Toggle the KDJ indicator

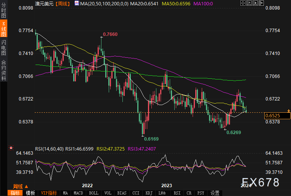click(148, 193)
